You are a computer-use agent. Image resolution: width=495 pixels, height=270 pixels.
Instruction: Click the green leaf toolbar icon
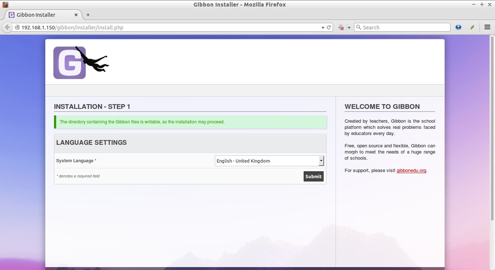pos(472,27)
